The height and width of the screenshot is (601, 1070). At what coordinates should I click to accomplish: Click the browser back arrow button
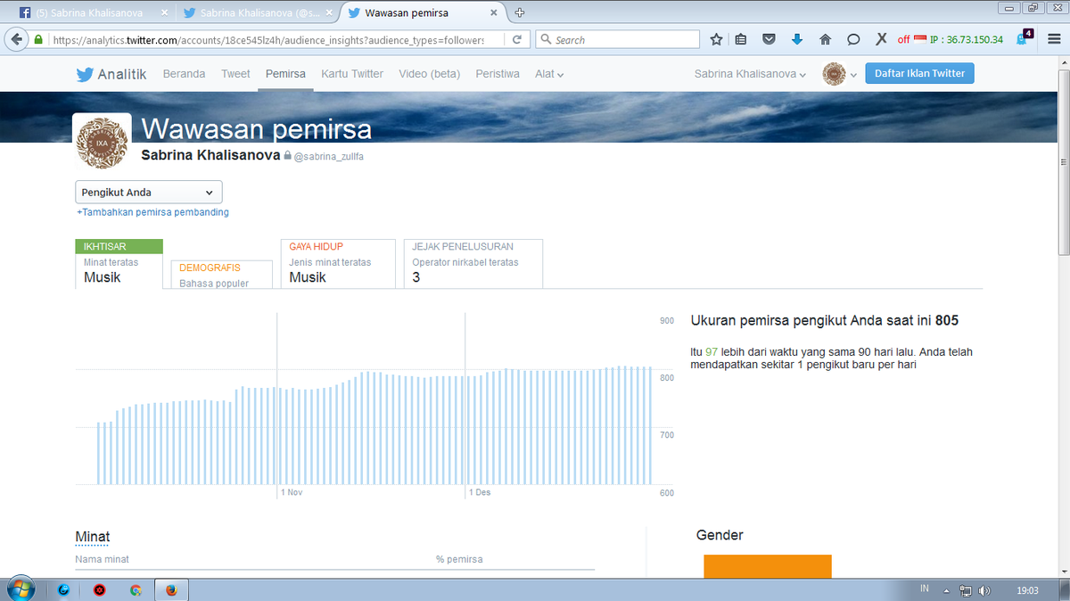(17, 39)
